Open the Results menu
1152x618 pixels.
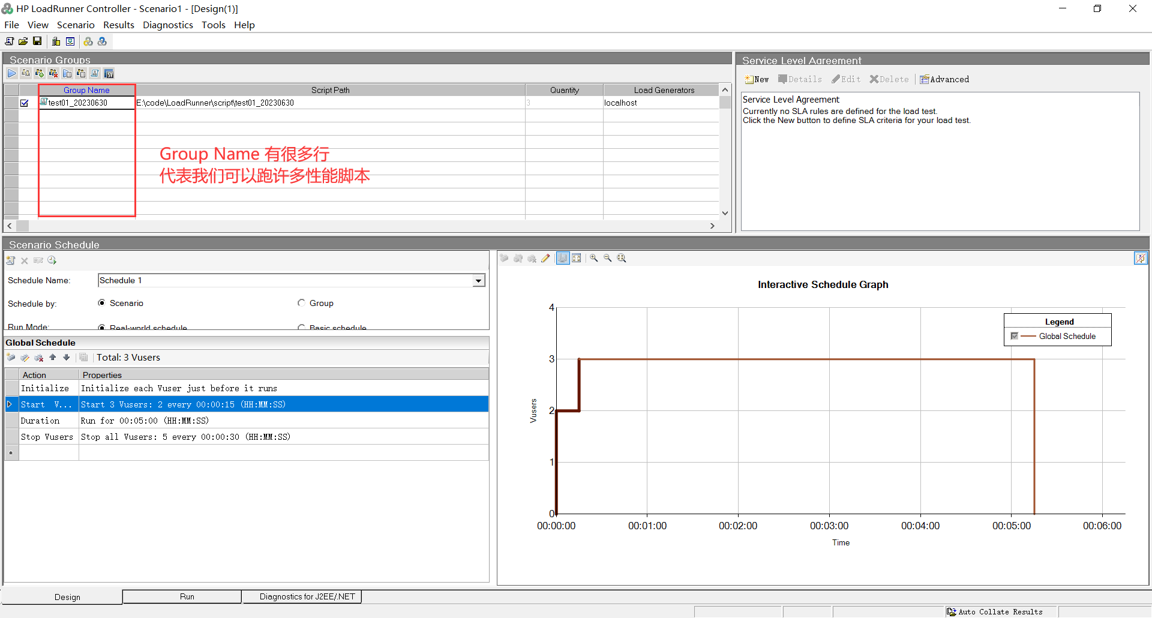click(119, 25)
